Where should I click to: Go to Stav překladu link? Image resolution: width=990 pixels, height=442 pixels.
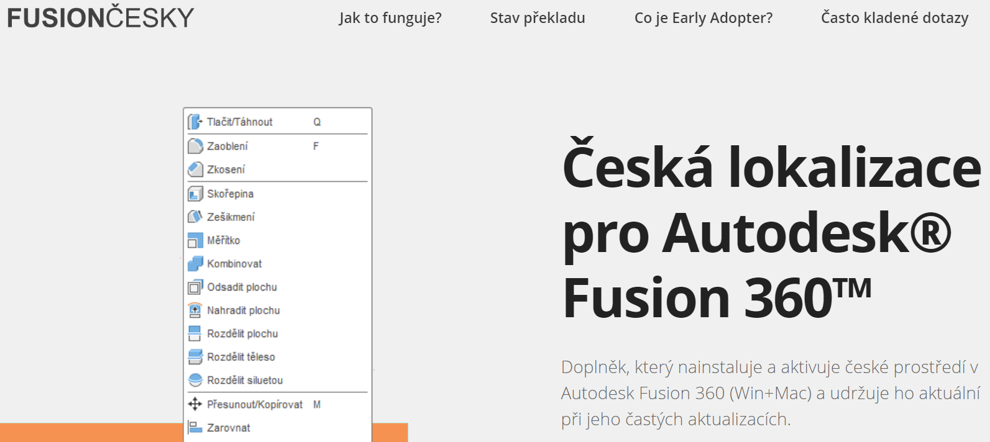pyautogui.click(x=538, y=18)
